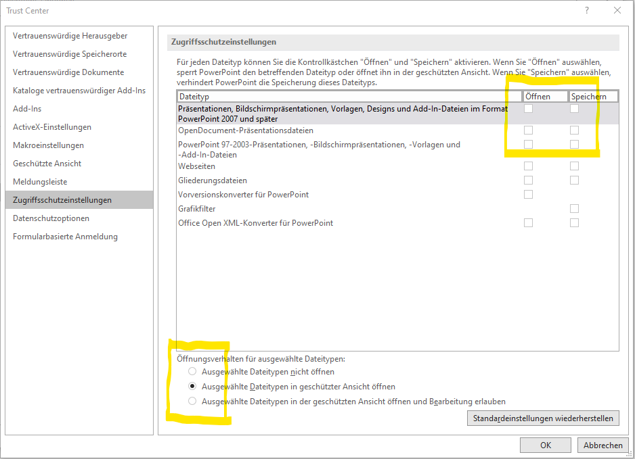Check Speichern for OpenDocument-Präsentationsdateien
Image resolution: width=635 pixels, height=459 pixels.
[x=574, y=130]
